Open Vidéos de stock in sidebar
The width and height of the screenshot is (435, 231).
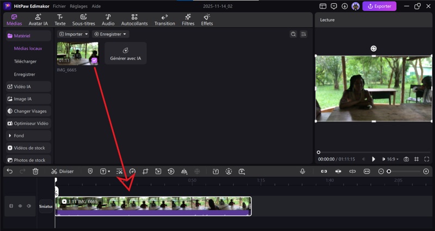[28, 148]
